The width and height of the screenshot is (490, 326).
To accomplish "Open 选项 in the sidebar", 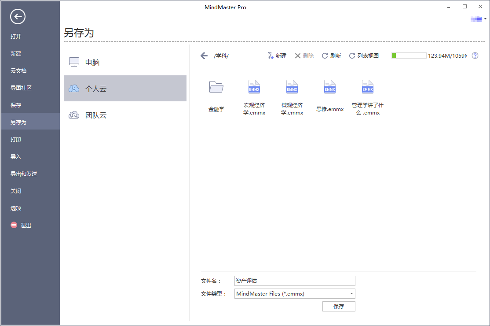I will [x=16, y=208].
